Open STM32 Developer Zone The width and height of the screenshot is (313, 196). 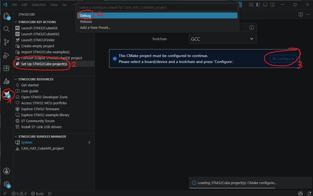click(x=44, y=97)
